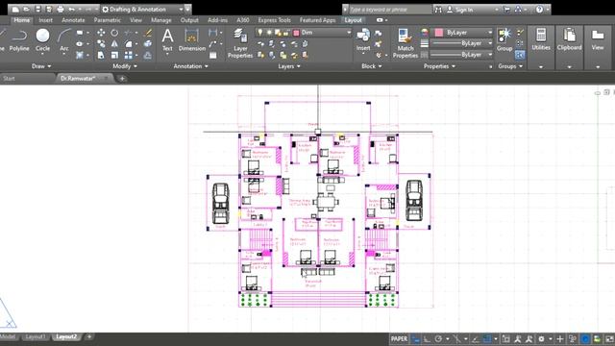Click Open file icon in quick access toolbar

[27, 9]
